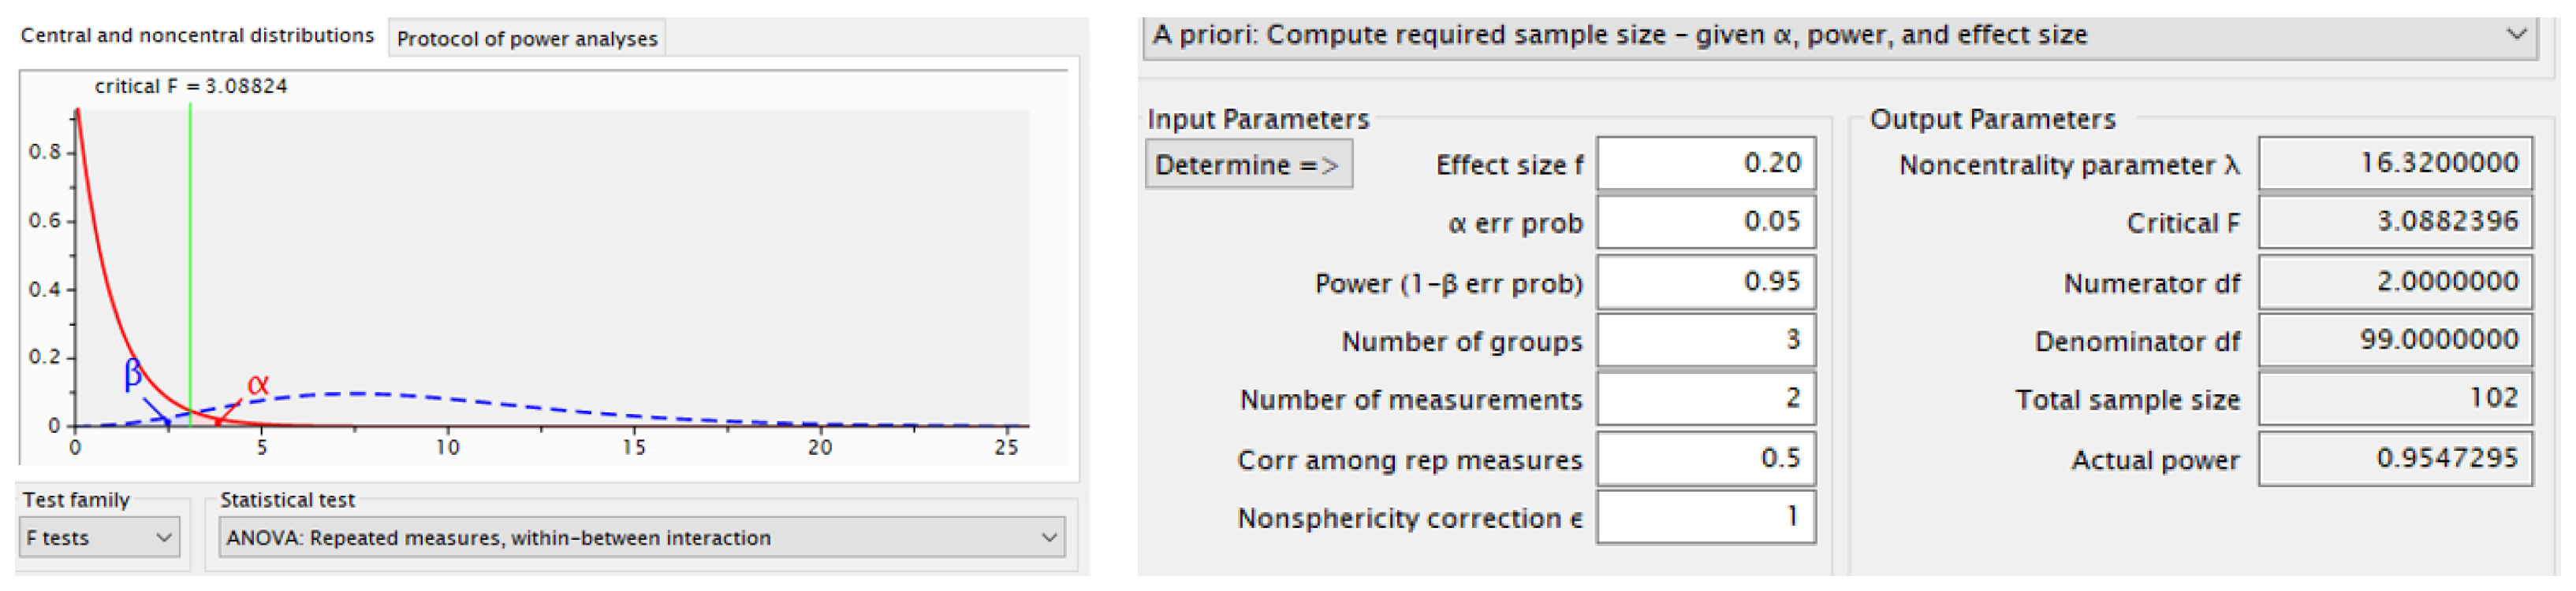Focus the Number of measurements field
The width and height of the screenshot is (2576, 591).
coord(1705,398)
